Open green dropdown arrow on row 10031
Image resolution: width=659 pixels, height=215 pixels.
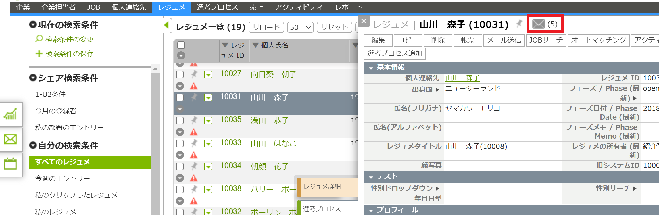tap(208, 98)
